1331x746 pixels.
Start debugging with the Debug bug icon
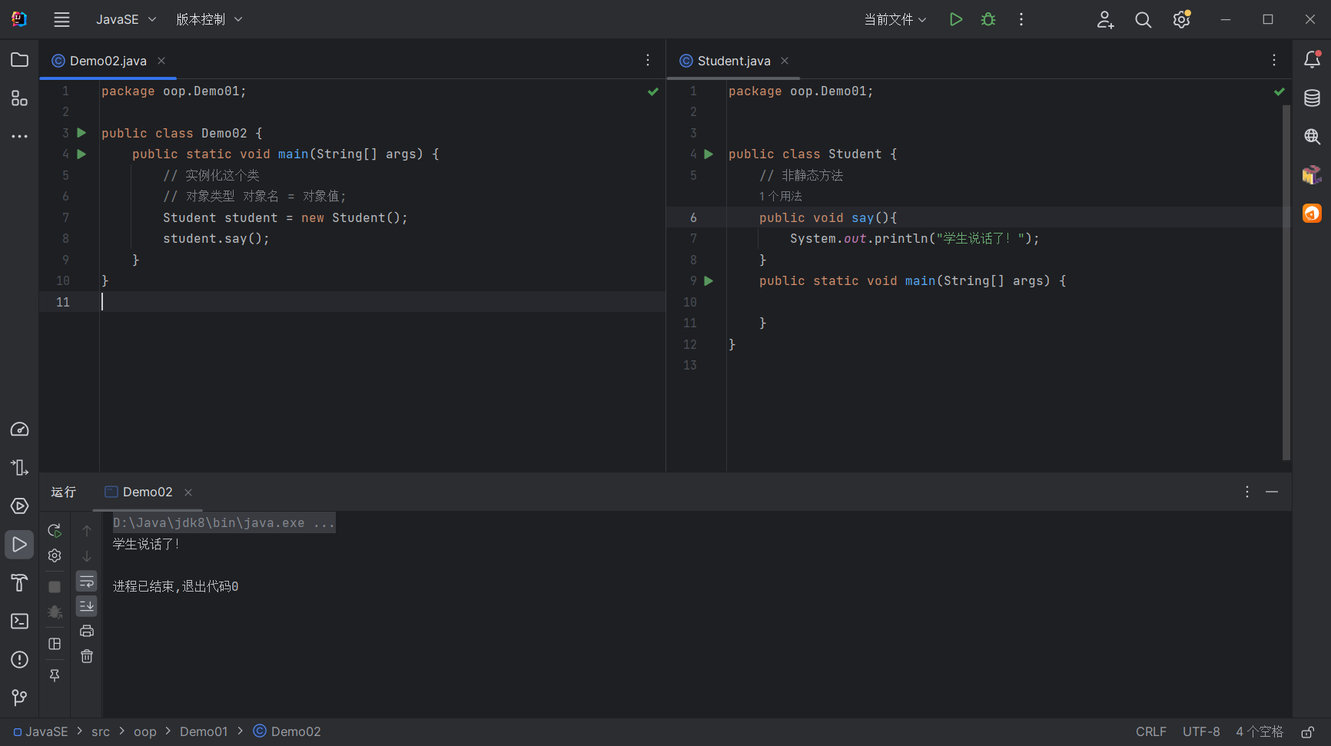[988, 20]
